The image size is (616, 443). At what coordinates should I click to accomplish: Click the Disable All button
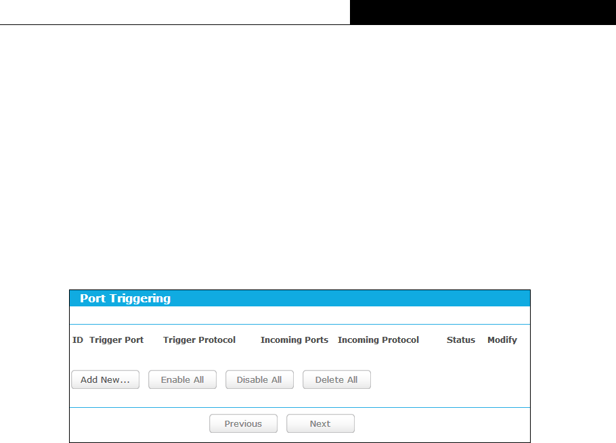(x=259, y=379)
